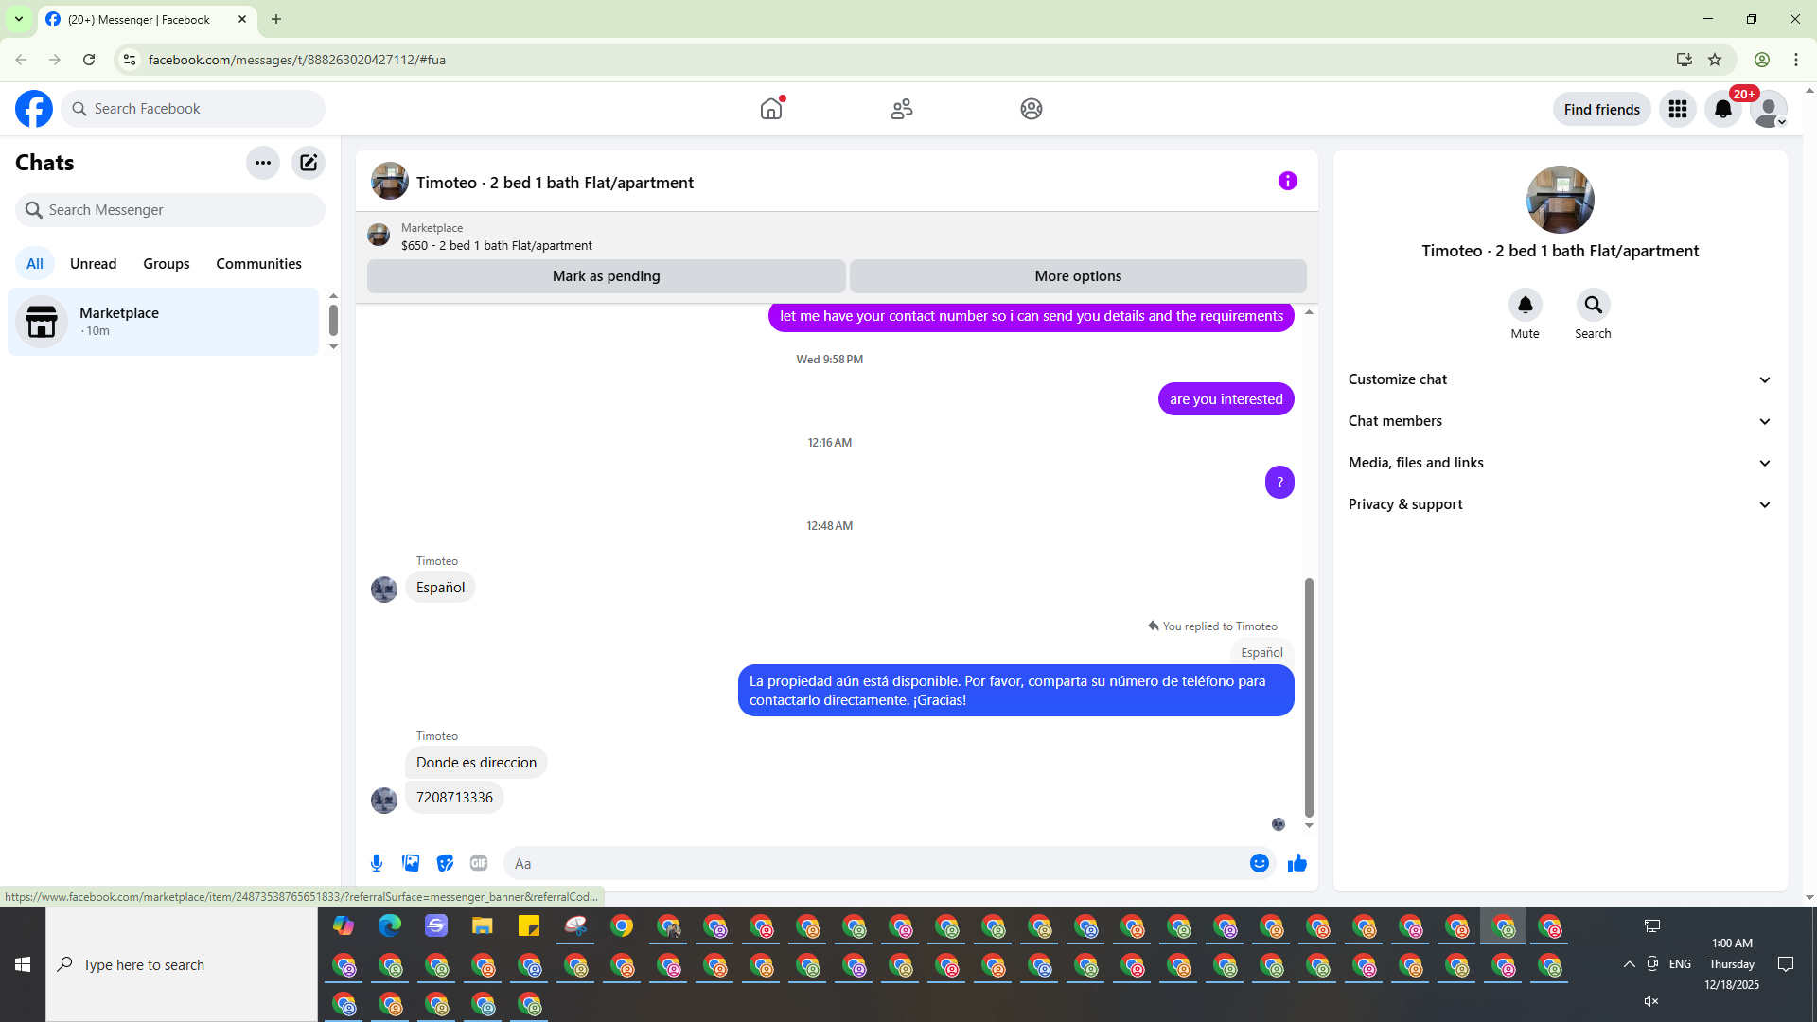Click the voice clip microphone icon
Screen dimensions: 1817x1022
coord(377,863)
